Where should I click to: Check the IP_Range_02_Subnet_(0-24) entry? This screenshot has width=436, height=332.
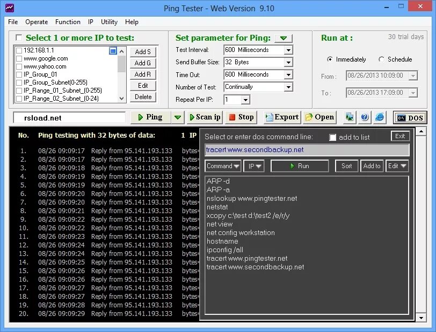coord(19,99)
